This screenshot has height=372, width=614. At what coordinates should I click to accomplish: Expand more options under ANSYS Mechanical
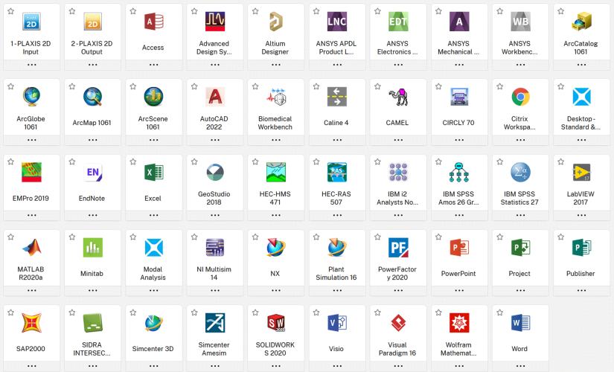tap(459, 65)
